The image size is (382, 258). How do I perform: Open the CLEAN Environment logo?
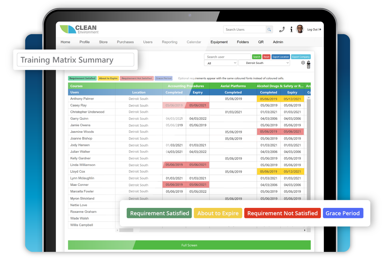tap(78, 29)
